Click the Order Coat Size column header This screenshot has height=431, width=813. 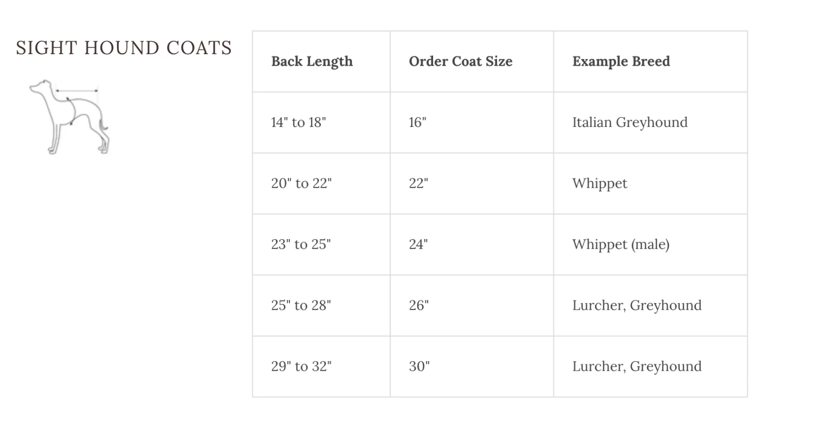(x=460, y=61)
